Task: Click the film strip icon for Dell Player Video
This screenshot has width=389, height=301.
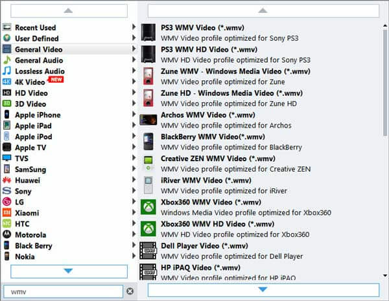Action: point(148,251)
